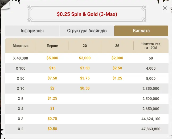The width and height of the screenshot is (172, 139).
Task: Click the $3.75 second place payout
Action: tap(85, 78)
